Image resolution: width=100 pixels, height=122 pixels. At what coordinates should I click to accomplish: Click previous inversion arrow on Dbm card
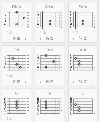pos(7,39)
